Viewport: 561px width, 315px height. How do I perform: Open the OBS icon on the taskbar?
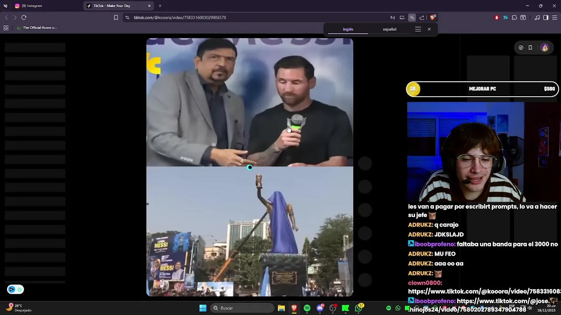pos(333,308)
